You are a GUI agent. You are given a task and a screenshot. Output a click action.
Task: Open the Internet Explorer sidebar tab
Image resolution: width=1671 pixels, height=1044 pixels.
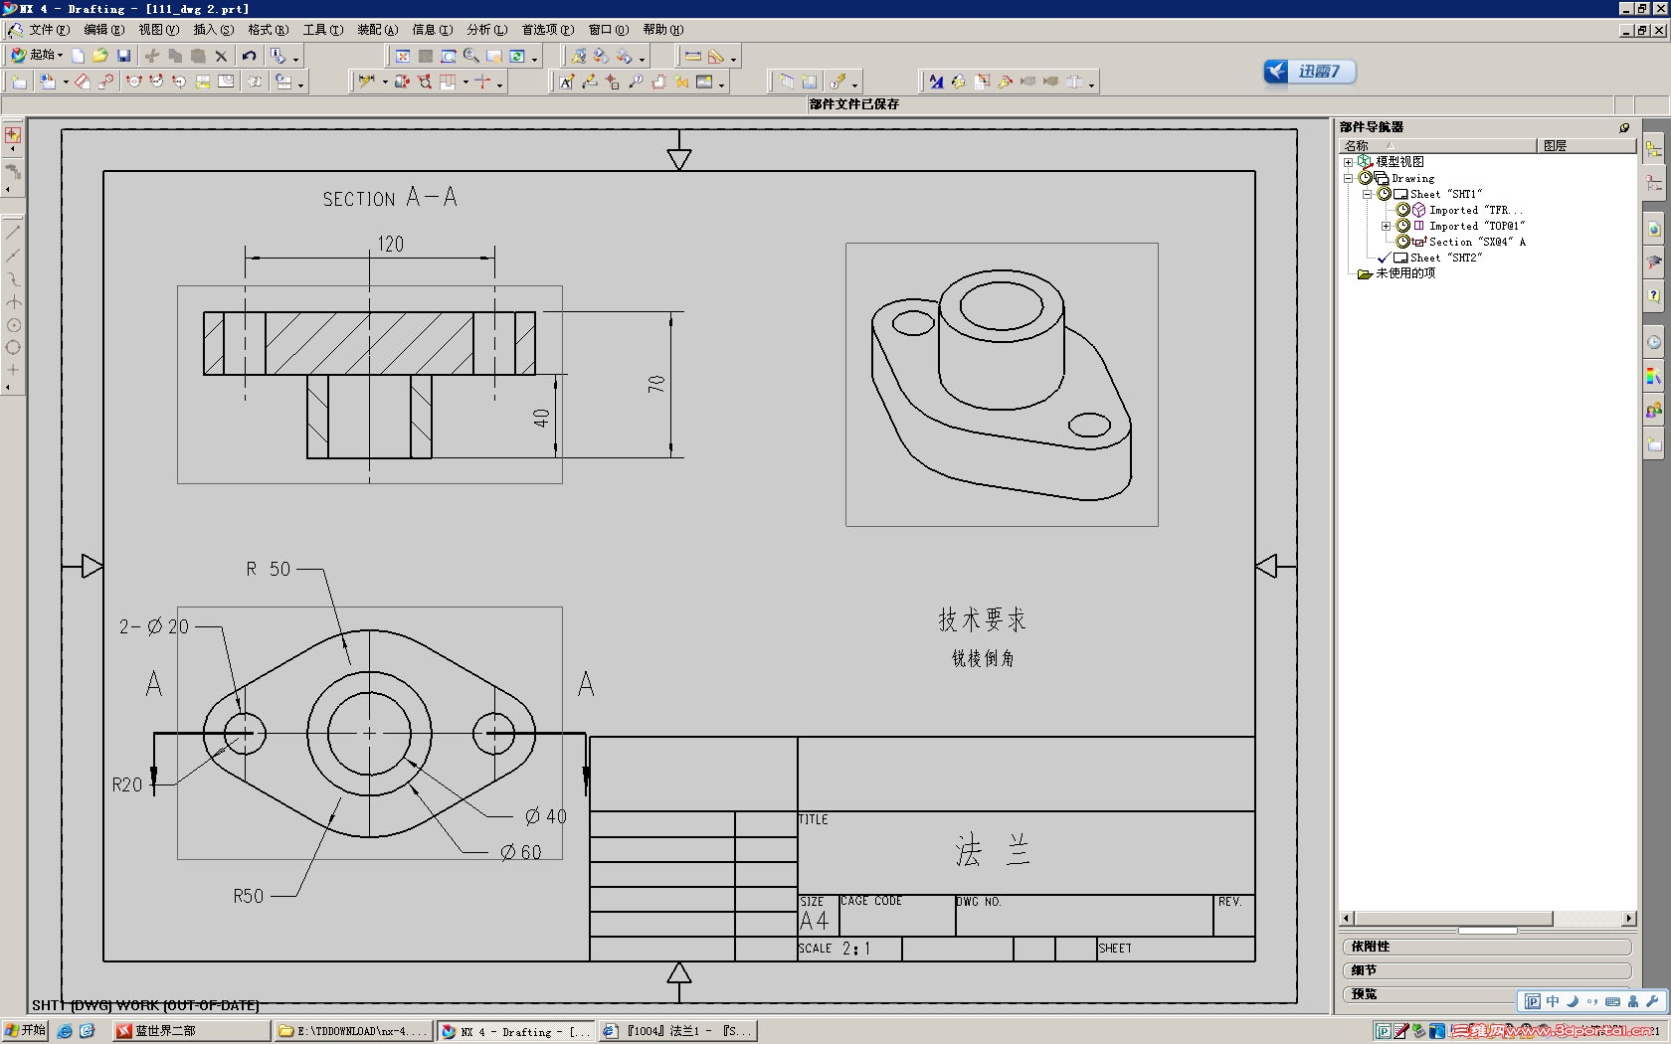[x=1653, y=229]
